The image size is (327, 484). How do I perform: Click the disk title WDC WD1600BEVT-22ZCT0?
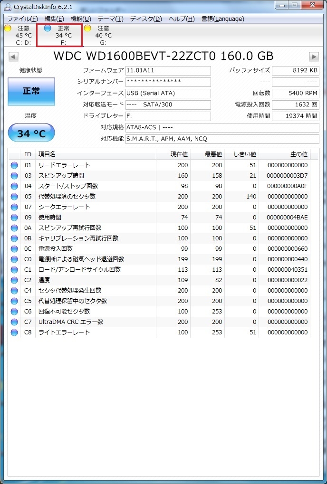[x=163, y=56]
